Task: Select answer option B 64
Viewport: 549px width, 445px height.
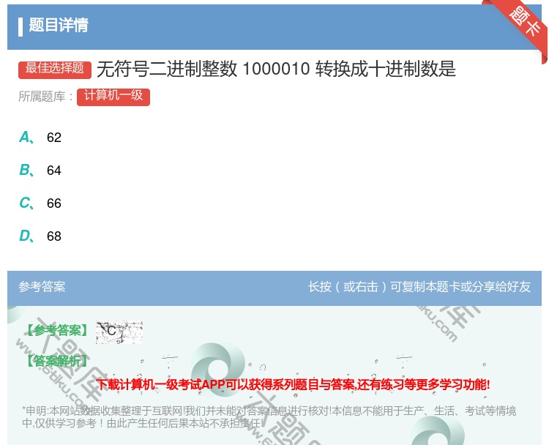Action: pyautogui.click(x=40, y=170)
